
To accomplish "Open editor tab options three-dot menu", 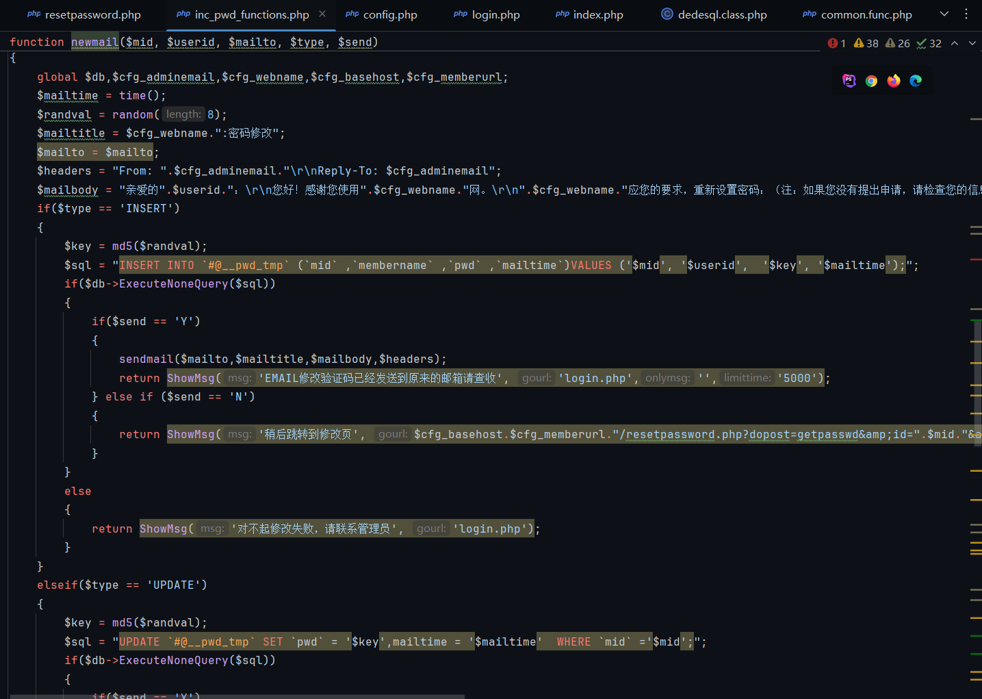I will click(966, 14).
